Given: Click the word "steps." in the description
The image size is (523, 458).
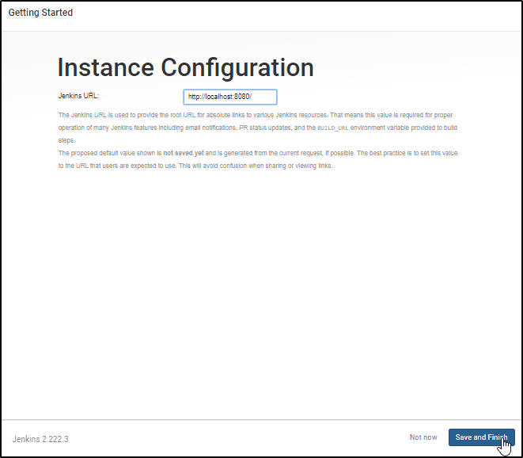Looking at the screenshot, I should pos(68,139).
